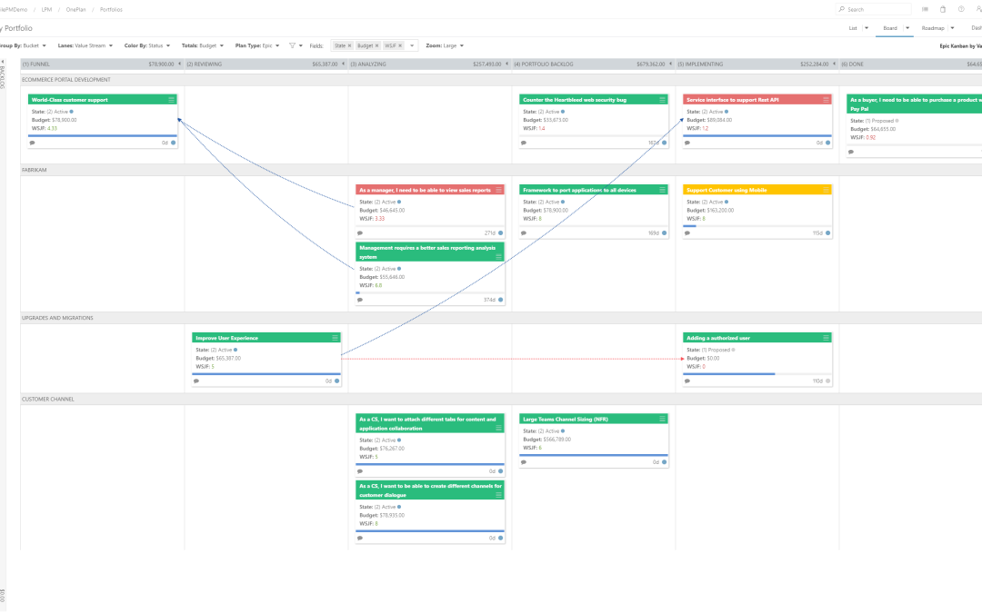
Task: Open the Lanes Value Stream dropdown
Action: pos(84,45)
